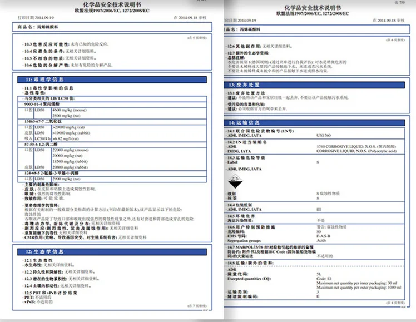The width and height of the screenshot is (416, 322).
Task: Click the left page title '化学品安全技术说明书'
Action: tap(112, 4)
